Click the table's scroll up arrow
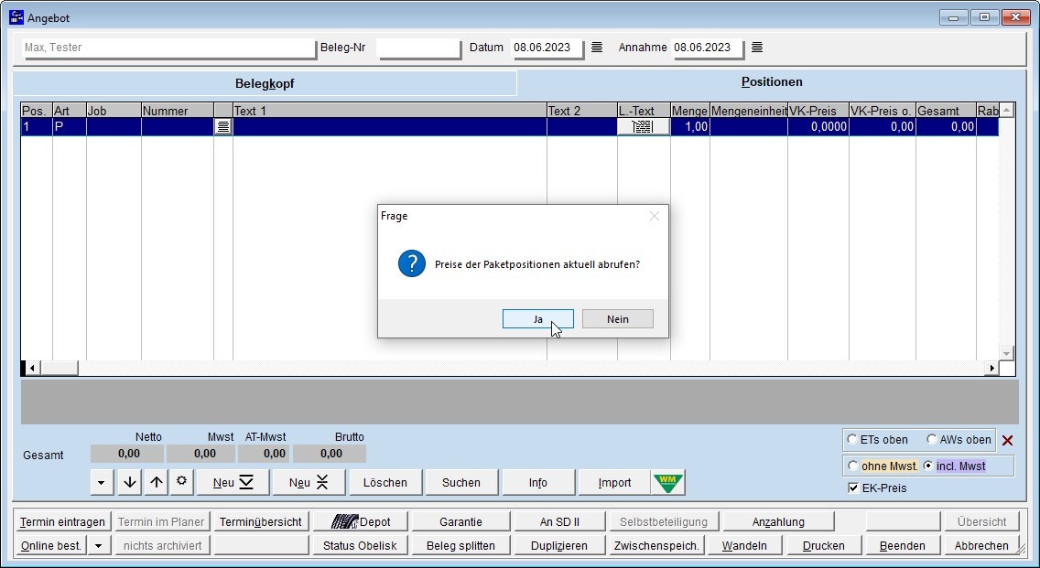 [1007, 111]
